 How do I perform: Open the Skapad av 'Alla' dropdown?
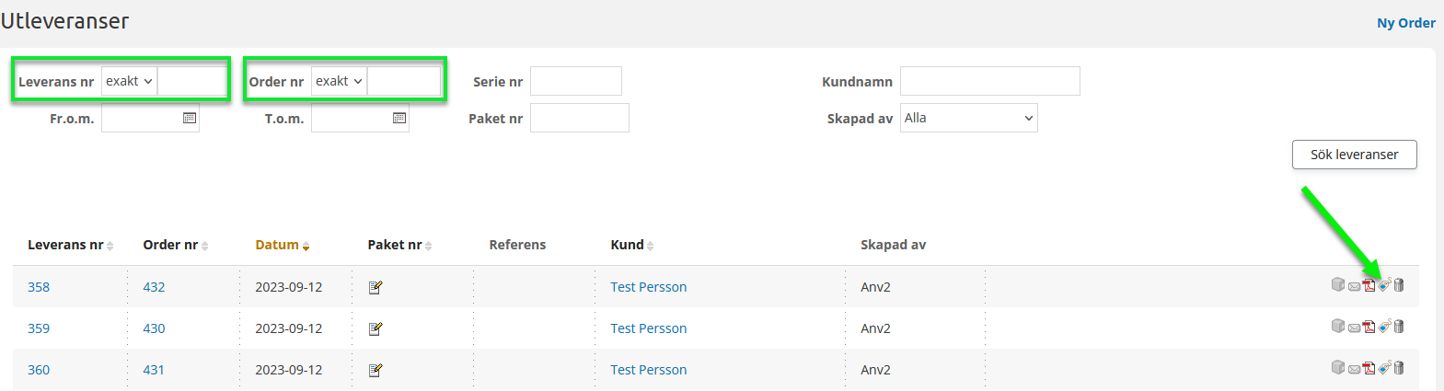tap(968, 118)
